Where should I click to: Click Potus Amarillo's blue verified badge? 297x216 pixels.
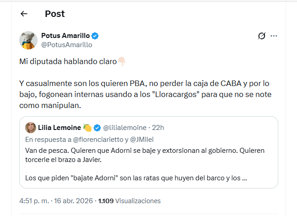coord(96,36)
